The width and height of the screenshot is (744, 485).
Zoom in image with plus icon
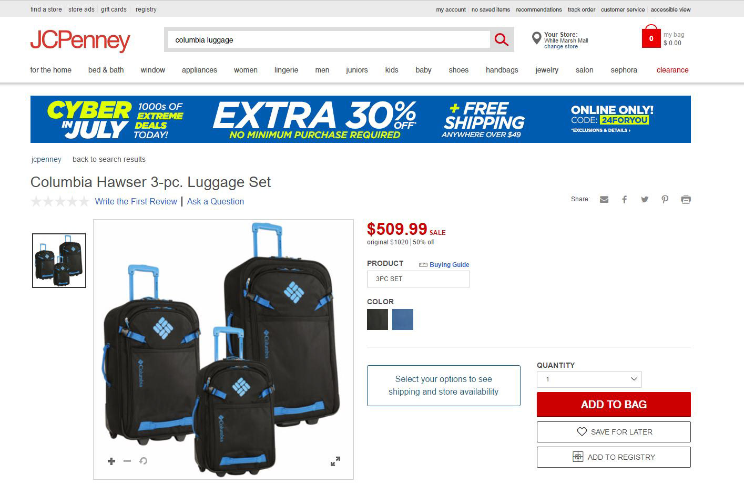[x=111, y=461]
